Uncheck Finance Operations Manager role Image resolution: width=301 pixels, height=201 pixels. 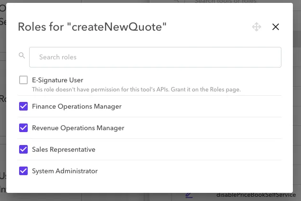click(x=23, y=106)
